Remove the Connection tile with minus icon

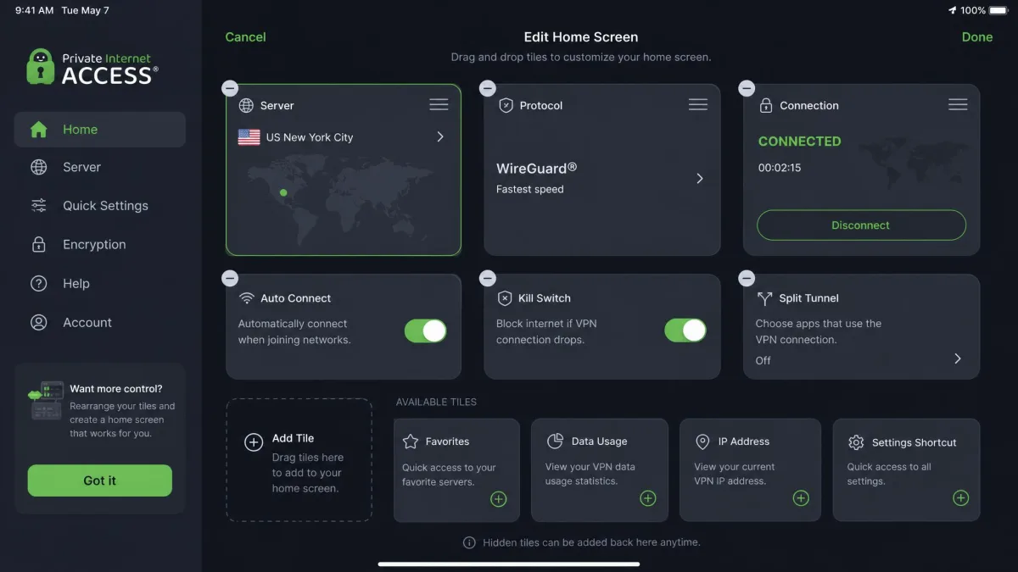747,88
